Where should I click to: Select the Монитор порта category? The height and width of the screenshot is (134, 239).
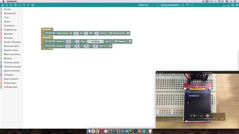pyautogui.click(x=12, y=46)
